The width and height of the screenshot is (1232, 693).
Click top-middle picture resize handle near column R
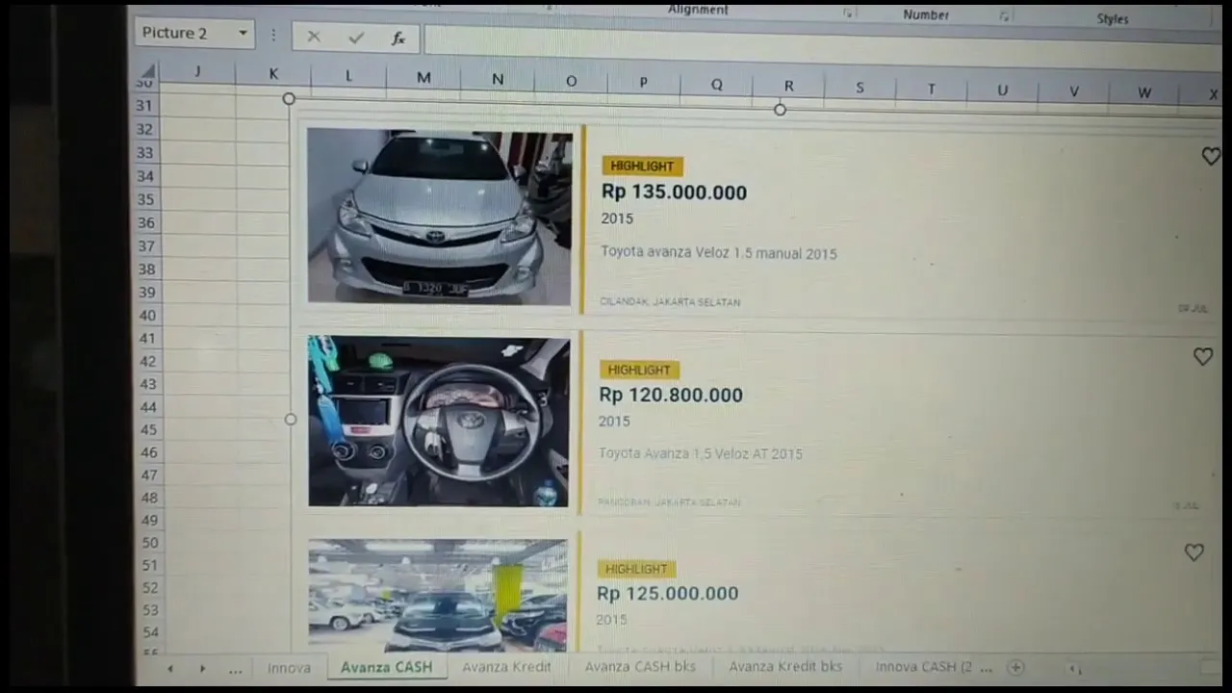[780, 110]
